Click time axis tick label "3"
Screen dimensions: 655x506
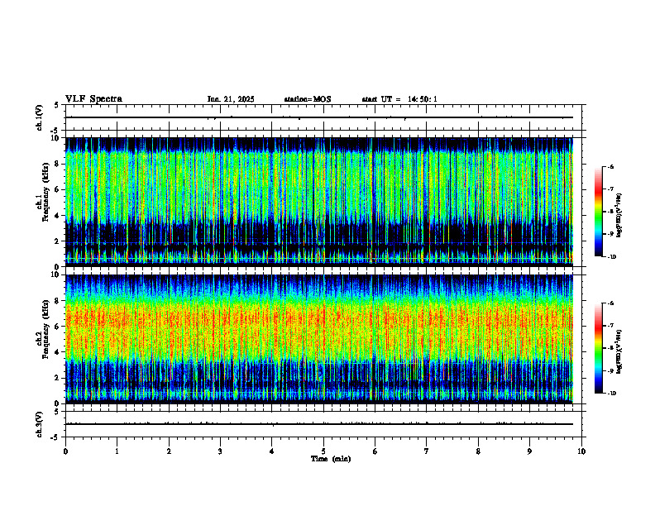(220, 451)
